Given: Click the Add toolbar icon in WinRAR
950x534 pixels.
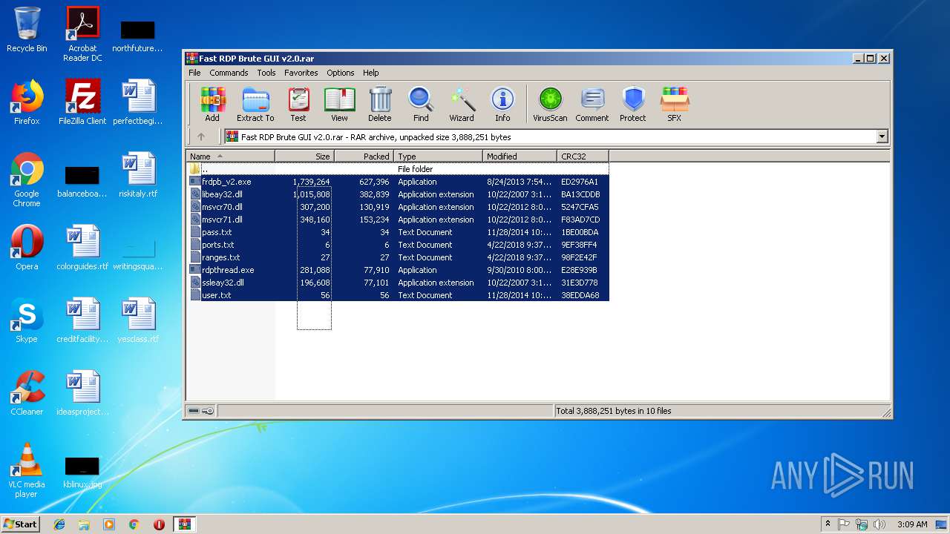Looking at the screenshot, I should coord(212,104).
